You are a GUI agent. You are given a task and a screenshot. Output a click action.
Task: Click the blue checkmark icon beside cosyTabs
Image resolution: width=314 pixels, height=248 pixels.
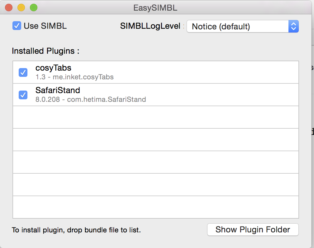pos(23,72)
